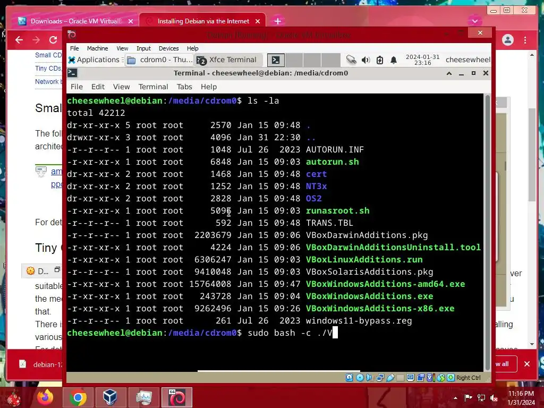Click the browser tab search chevron dropdown
Viewport: 544px width, 408px height.
click(x=474, y=21)
